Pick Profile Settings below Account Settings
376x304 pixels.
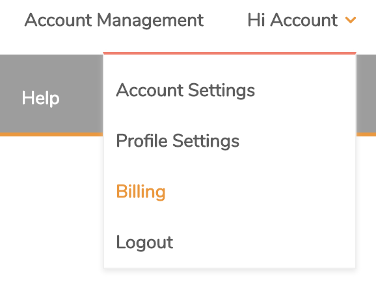click(x=178, y=141)
